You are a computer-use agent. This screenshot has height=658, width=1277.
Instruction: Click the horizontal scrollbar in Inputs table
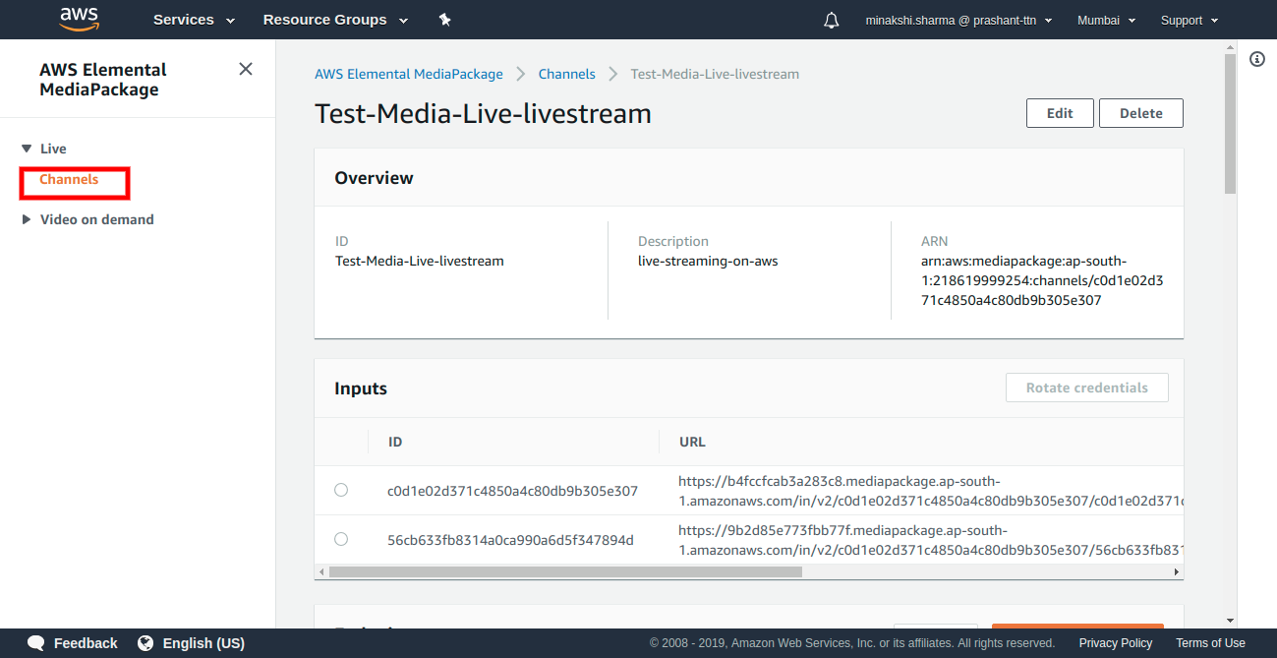(565, 571)
